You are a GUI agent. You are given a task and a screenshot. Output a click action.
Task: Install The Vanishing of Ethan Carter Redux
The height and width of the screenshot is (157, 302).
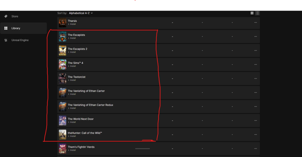(x=72, y=108)
